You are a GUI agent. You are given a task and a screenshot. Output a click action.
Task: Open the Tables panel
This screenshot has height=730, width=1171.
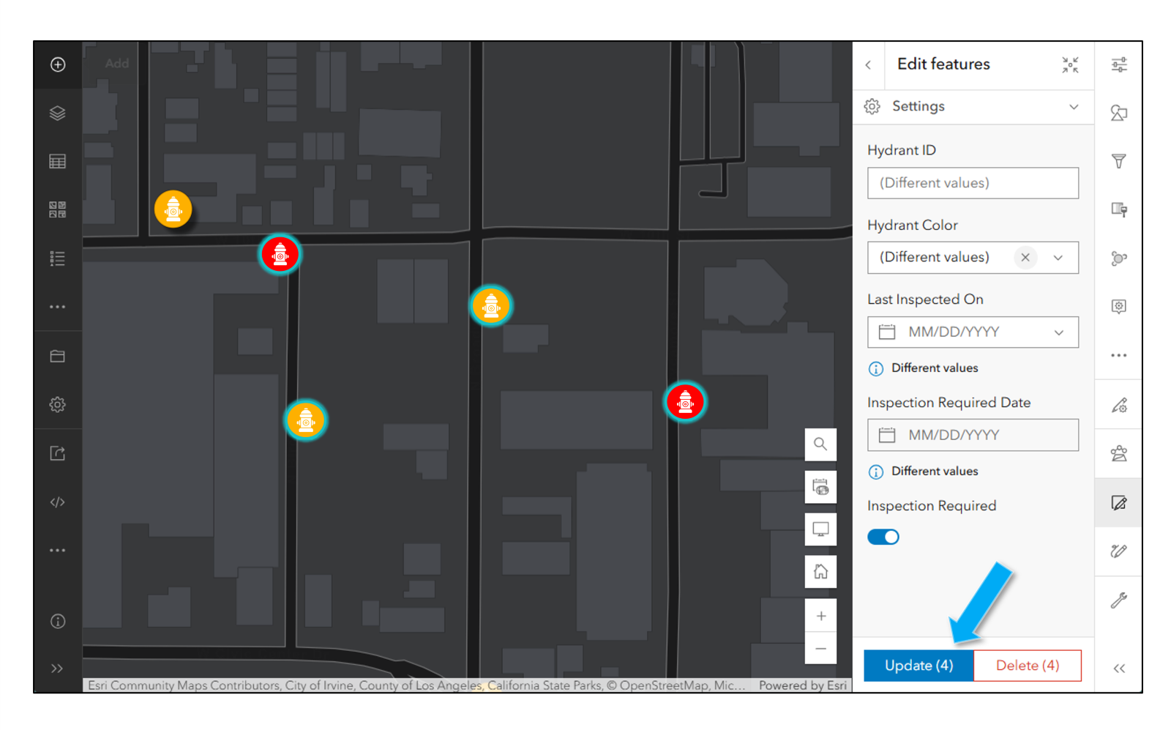pos(58,161)
